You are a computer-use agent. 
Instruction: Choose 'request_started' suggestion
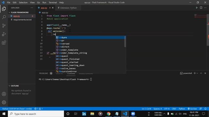click(90, 62)
